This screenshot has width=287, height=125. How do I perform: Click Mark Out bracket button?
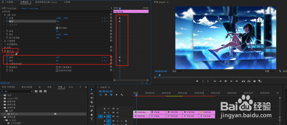208,81
